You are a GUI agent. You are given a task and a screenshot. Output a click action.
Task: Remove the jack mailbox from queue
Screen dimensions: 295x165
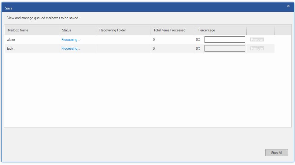tap(257, 48)
